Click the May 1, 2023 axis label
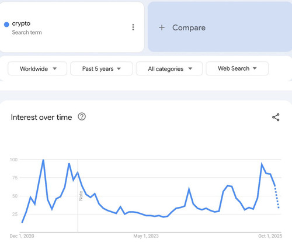This screenshot has height=242, width=292. click(x=146, y=236)
